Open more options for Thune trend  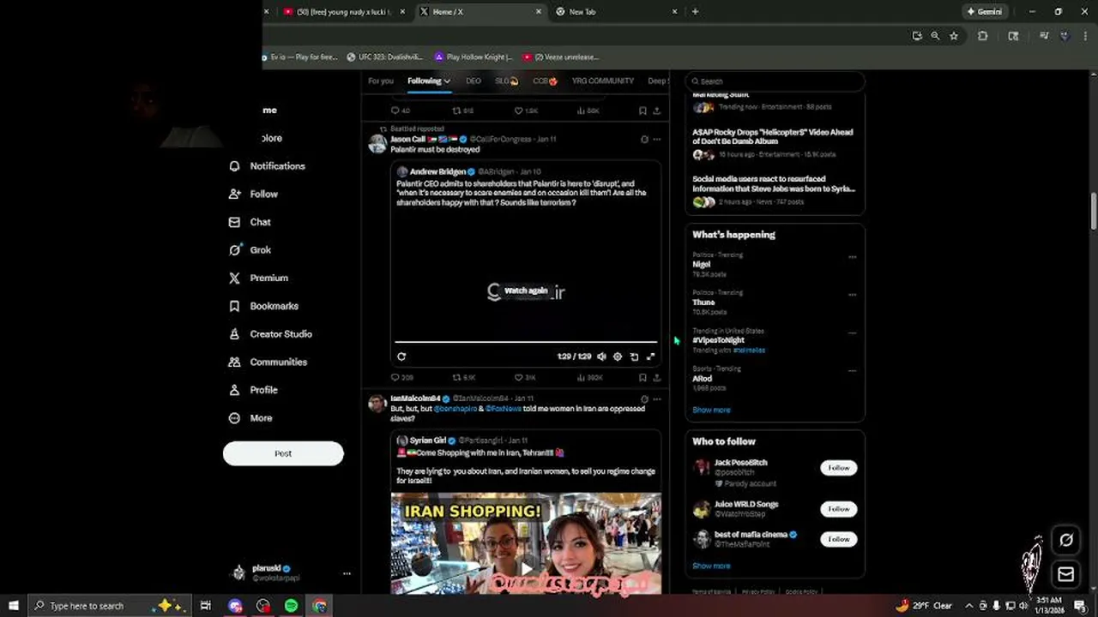tap(852, 295)
